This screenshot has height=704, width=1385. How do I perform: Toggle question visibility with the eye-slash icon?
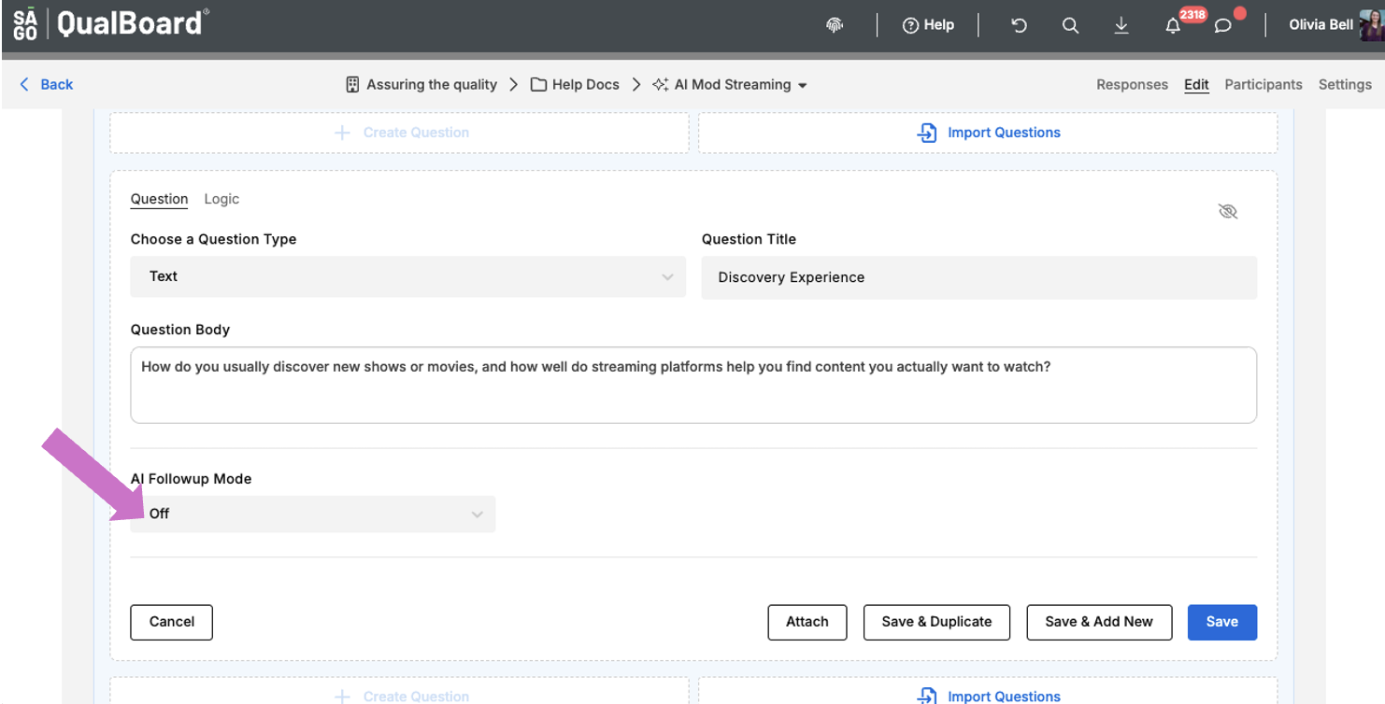point(1228,211)
